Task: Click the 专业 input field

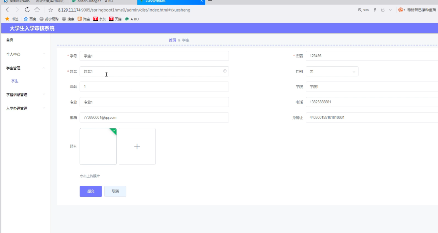Action: pyautogui.click(x=154, y=102)
